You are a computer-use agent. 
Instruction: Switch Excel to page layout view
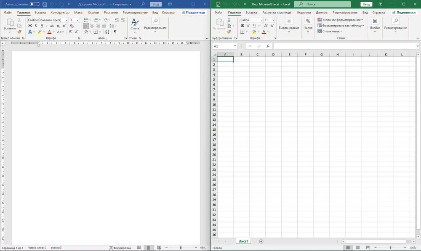(x=358, y=248)
